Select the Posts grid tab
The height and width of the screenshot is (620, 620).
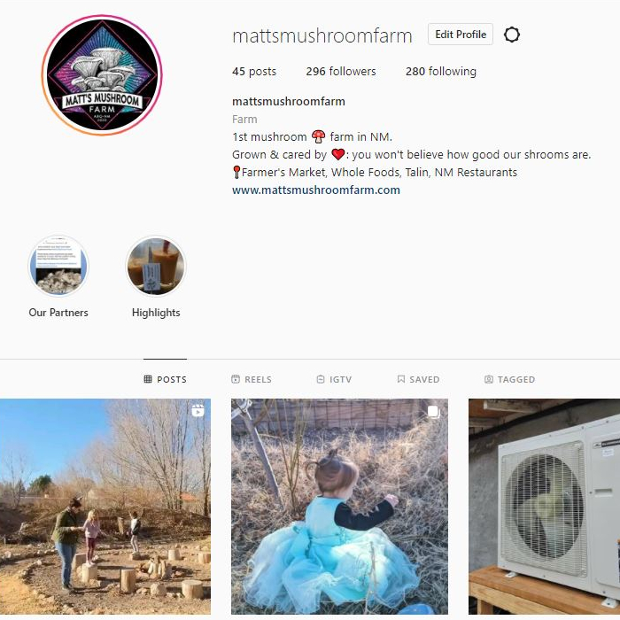[x=166, y=379]
